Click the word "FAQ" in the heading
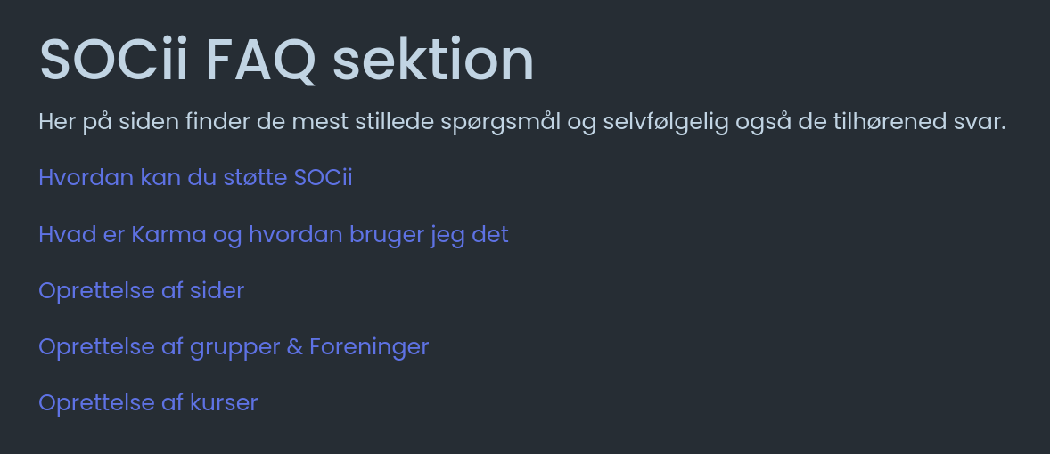1050x454 pixels. point(260,61)
